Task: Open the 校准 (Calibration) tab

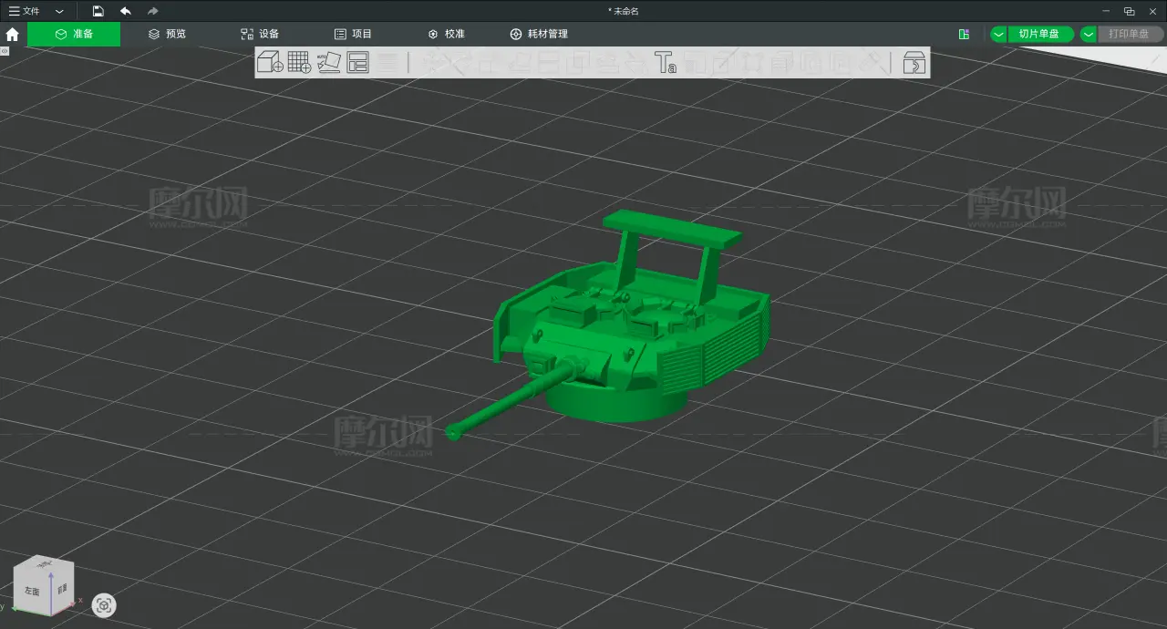Action: click(x=446, y=34)
